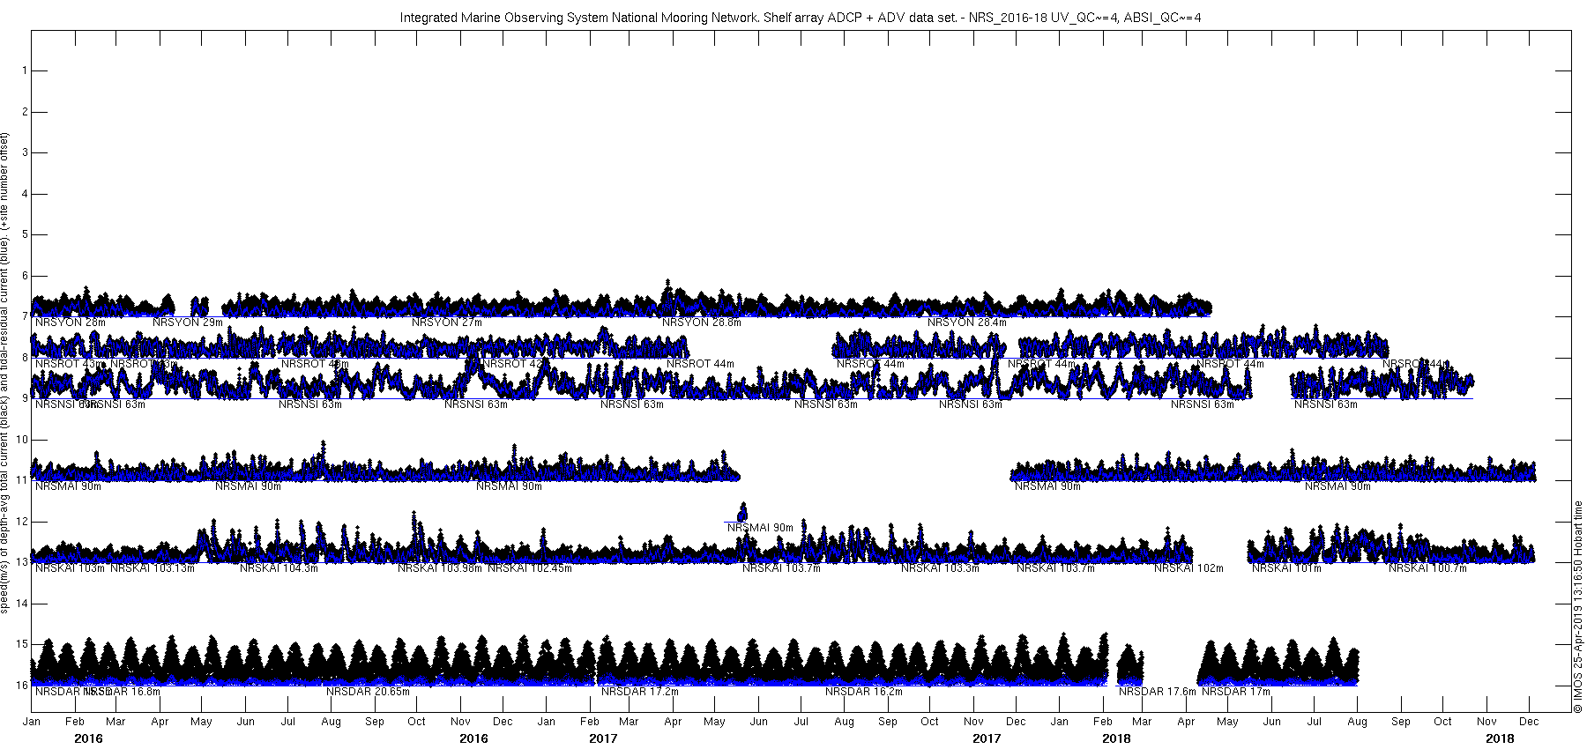Select the 'NRSYON 28.4m' deployment label

click(x=967, y=323)
